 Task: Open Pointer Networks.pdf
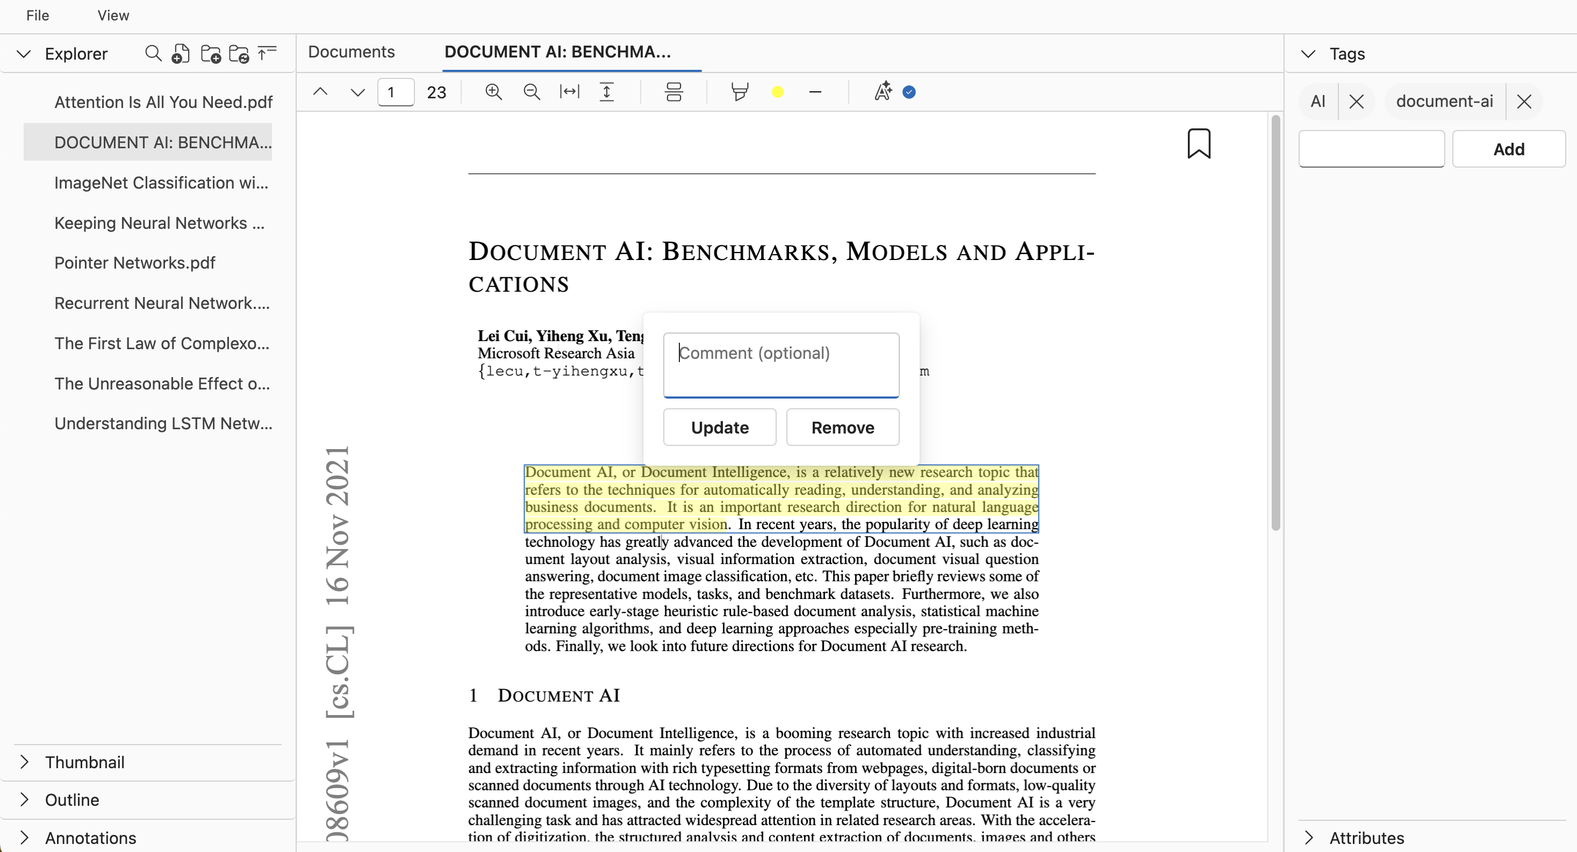(x=135, y=263)
